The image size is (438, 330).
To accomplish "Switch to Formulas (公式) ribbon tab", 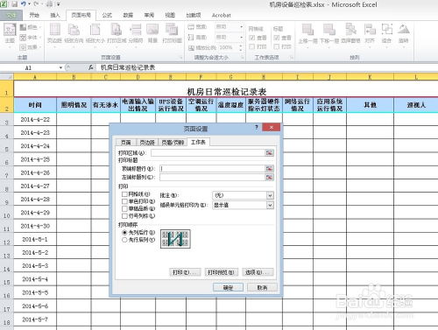I will [x=107, y=15].
